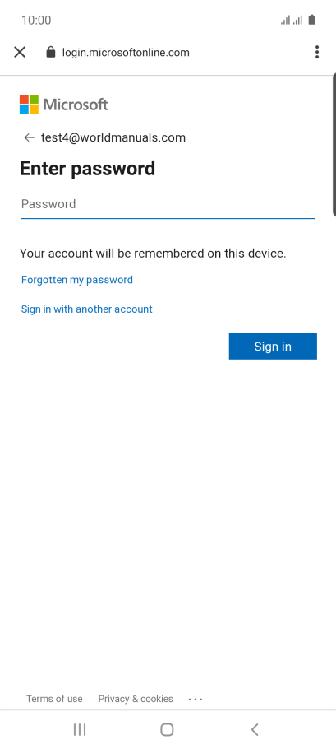Tap the battery icon in status bar
336x749 pixels.
311,20
